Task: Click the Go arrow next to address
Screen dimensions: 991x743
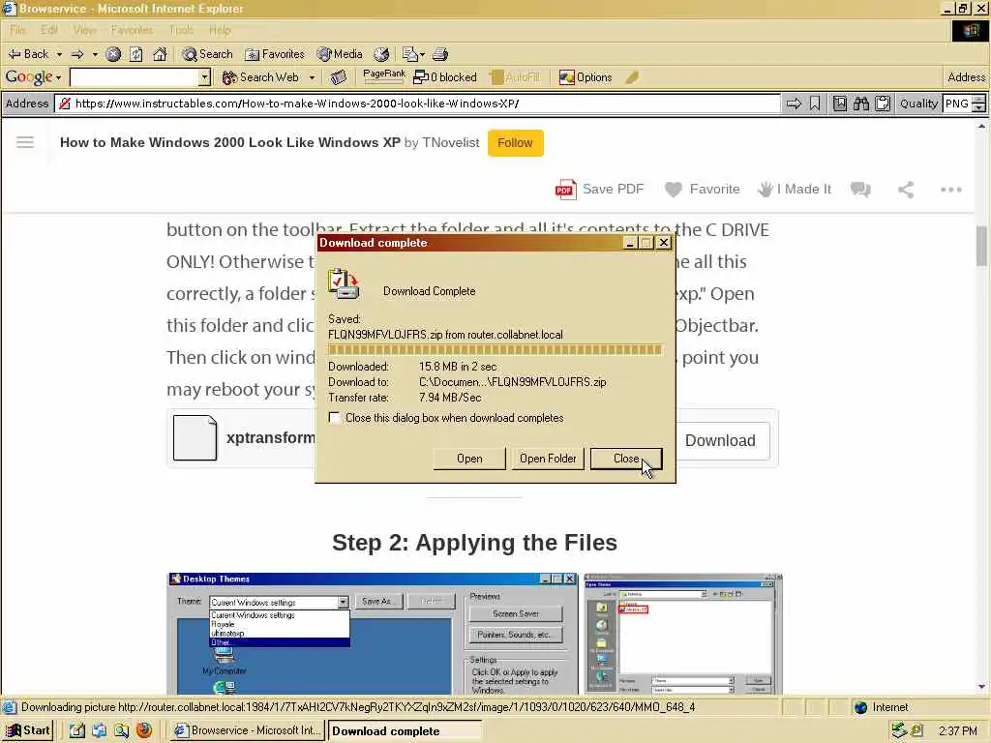Action: (x=794, y=104)
